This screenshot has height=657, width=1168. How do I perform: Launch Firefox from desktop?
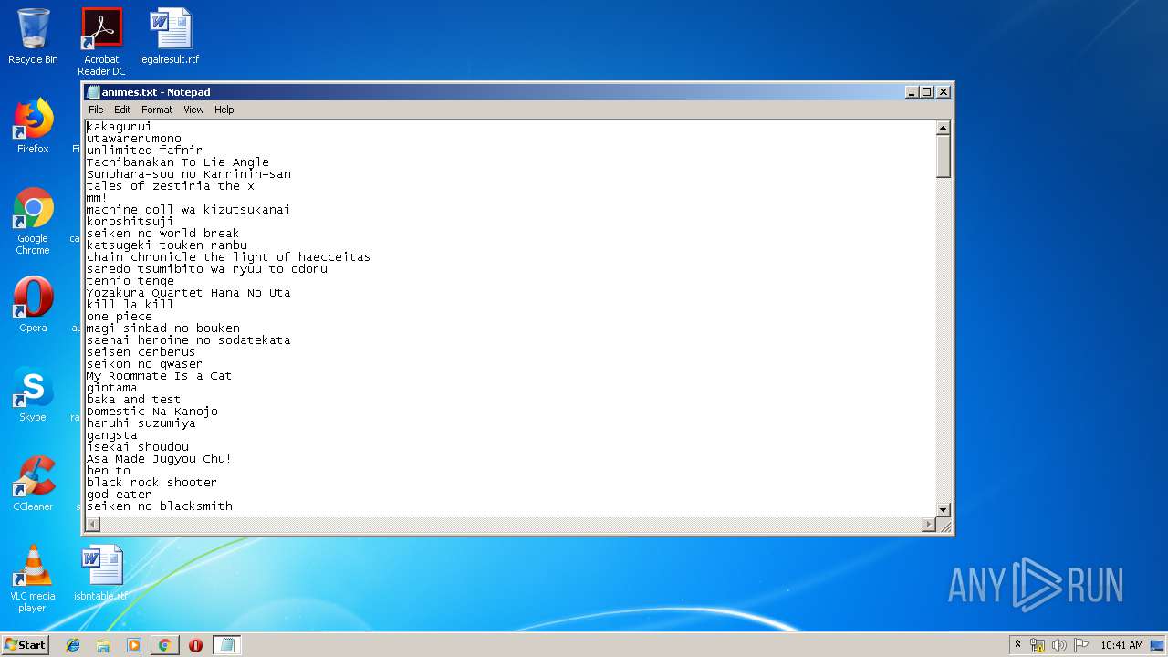33,126
